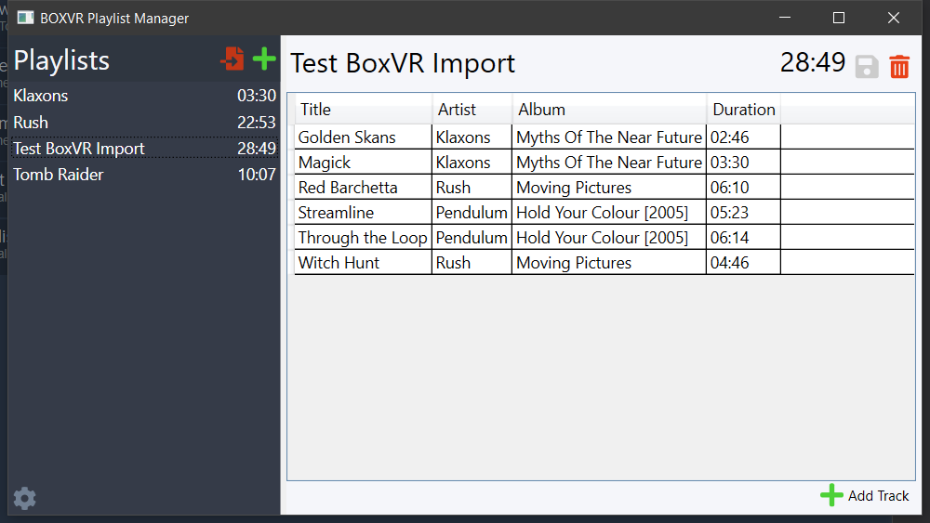The image size is (930, 523).
Task: Choose the Test BoxVR Import playlist
Action: click(x=144, y=149)
